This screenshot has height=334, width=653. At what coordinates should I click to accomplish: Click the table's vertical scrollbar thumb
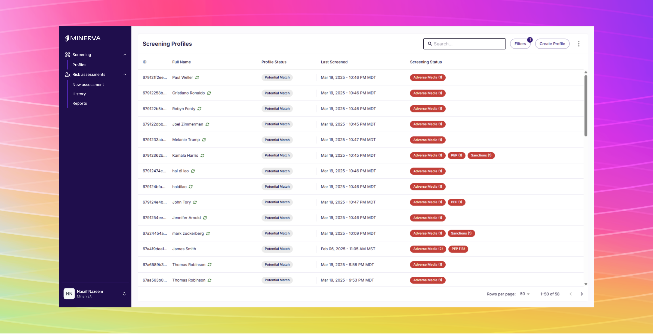pyautogui.click(x=586, y=106)
